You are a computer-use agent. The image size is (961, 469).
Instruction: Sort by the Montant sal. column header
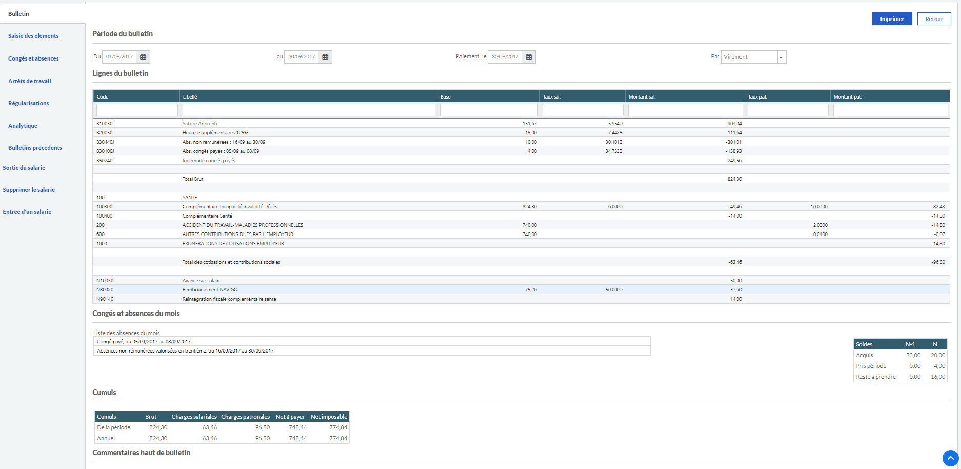[685, 96]
